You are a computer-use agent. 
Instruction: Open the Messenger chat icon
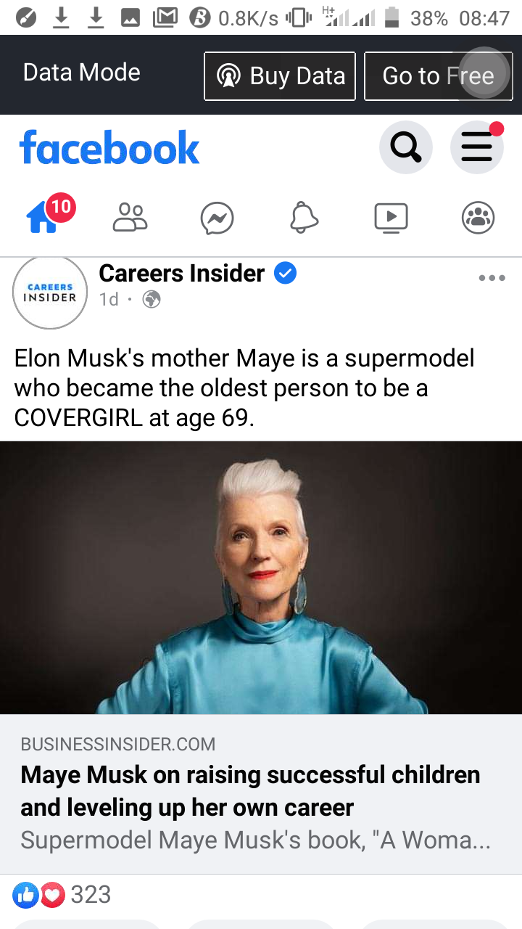[217, 218]
